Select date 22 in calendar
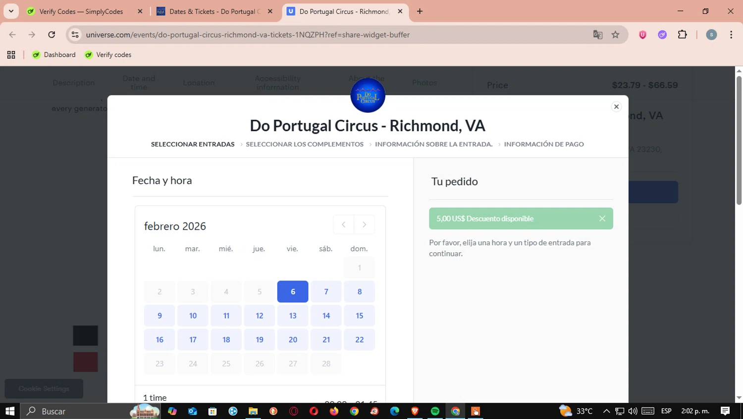Viewport: 743px width, 419px height. point(360,340)
